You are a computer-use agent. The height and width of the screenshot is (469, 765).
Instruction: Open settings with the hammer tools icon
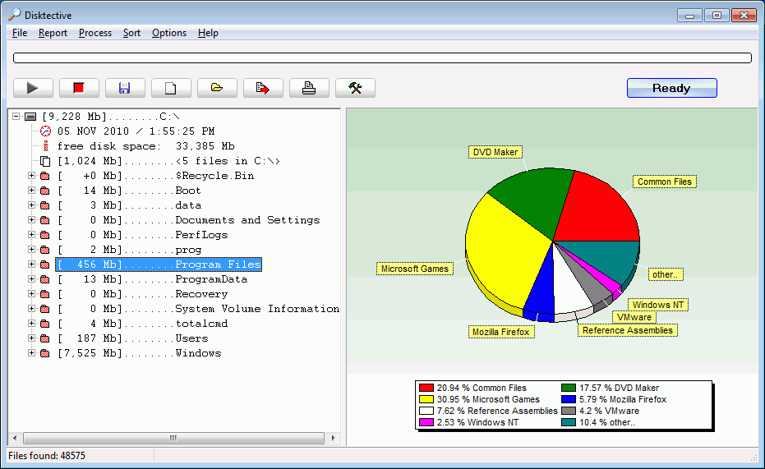(355, 88)
